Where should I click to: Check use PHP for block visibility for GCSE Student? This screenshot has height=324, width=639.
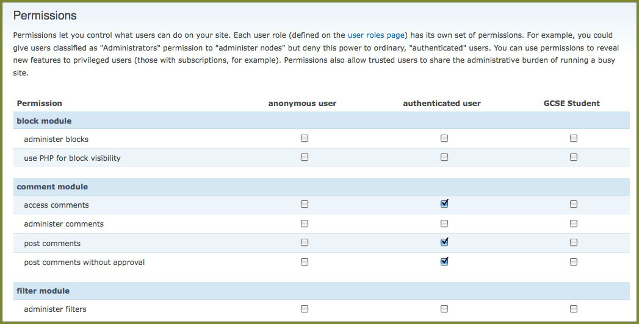click(x=574, y=157)
